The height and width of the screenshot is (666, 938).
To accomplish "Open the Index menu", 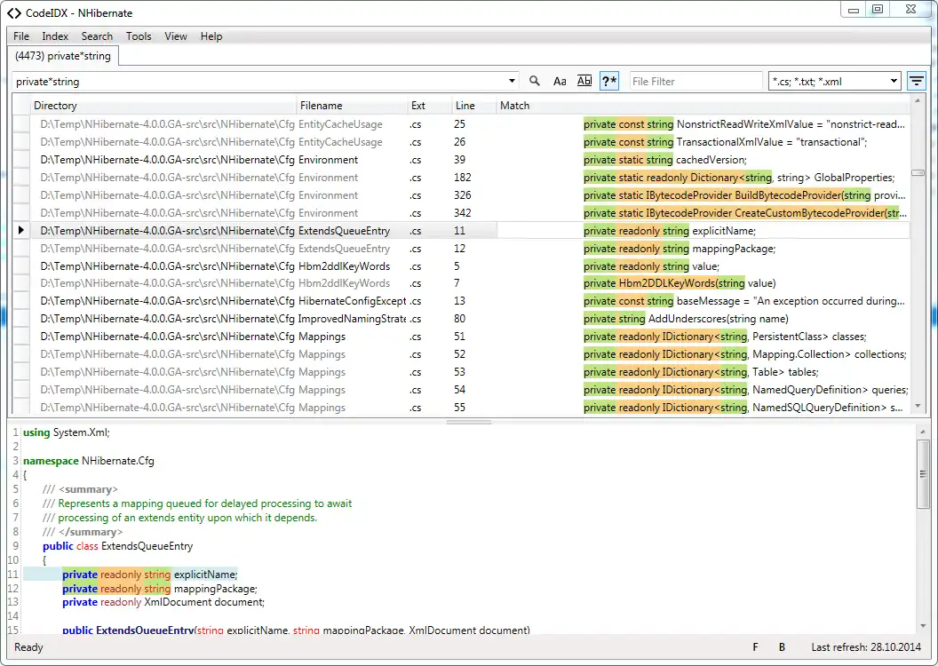I will pyautogui.click(x=55, y=36).
